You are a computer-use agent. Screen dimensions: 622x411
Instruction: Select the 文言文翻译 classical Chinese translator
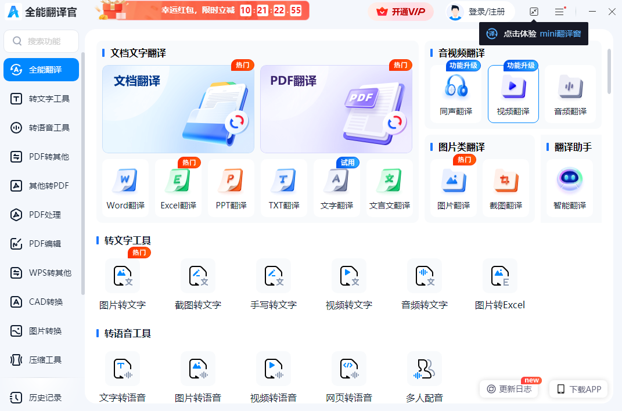[x=389, y=187]
